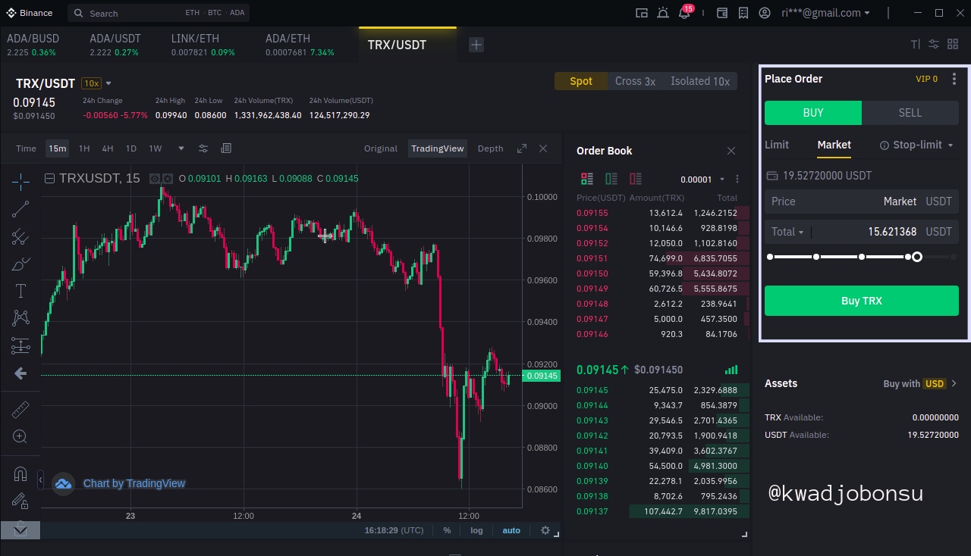
Task: Expand the TRX/USDT pair dropdown arrow
Action: [x=108, y=83]
